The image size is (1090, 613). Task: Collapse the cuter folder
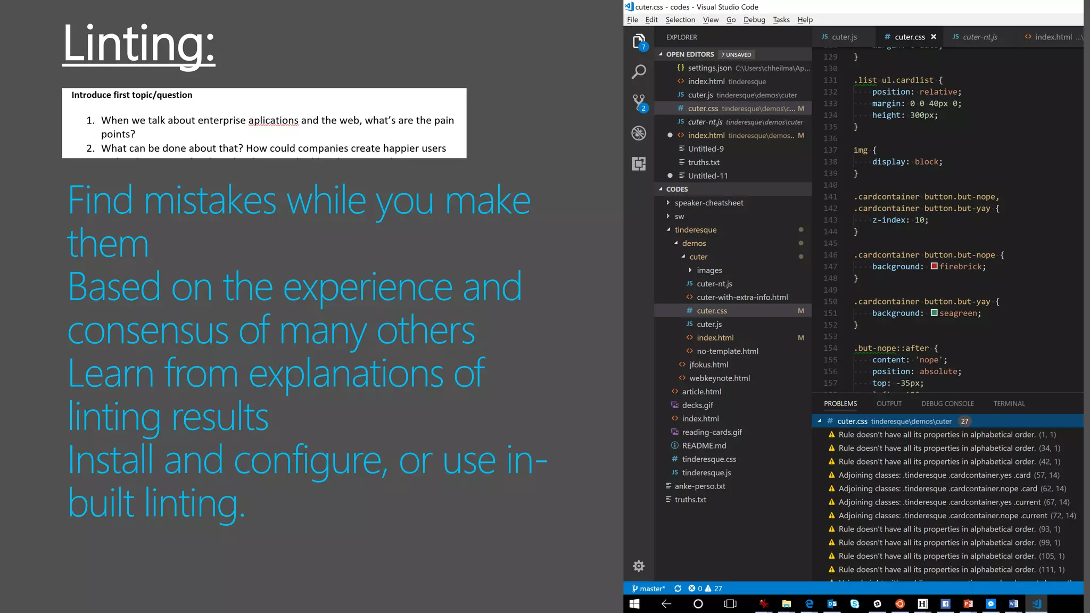(683, 256)
